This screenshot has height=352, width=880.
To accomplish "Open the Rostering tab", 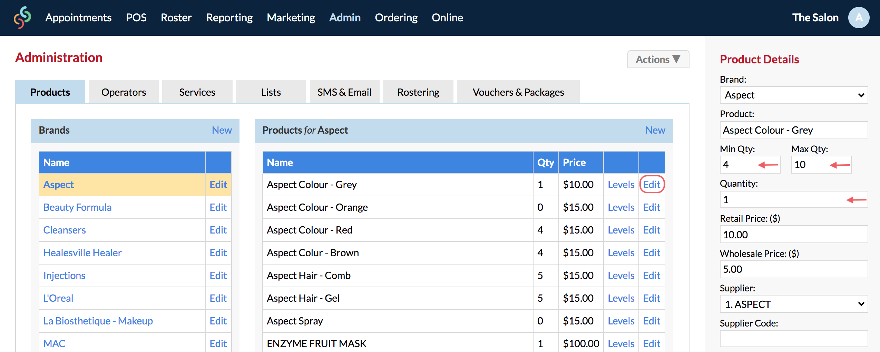I will 418,92.
